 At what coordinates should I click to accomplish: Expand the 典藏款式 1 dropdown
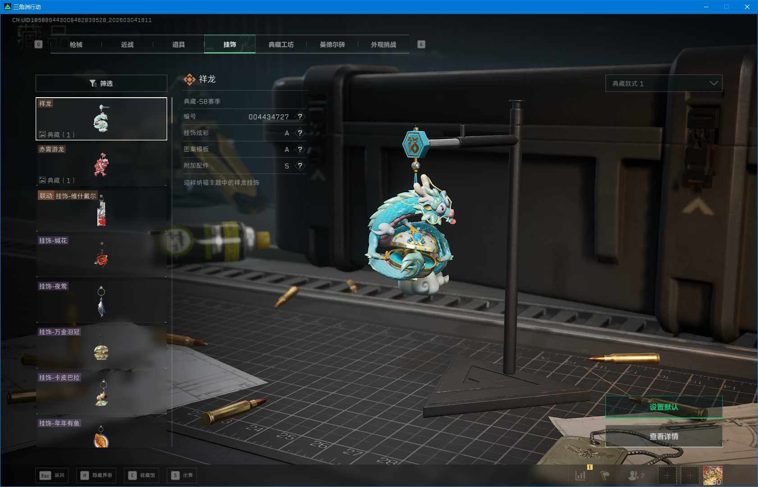tap(663, 83)
